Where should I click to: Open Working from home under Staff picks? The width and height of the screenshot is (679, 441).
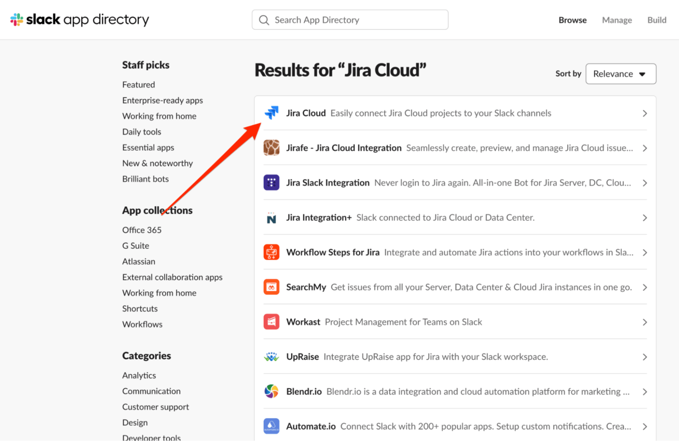(159, 116)
